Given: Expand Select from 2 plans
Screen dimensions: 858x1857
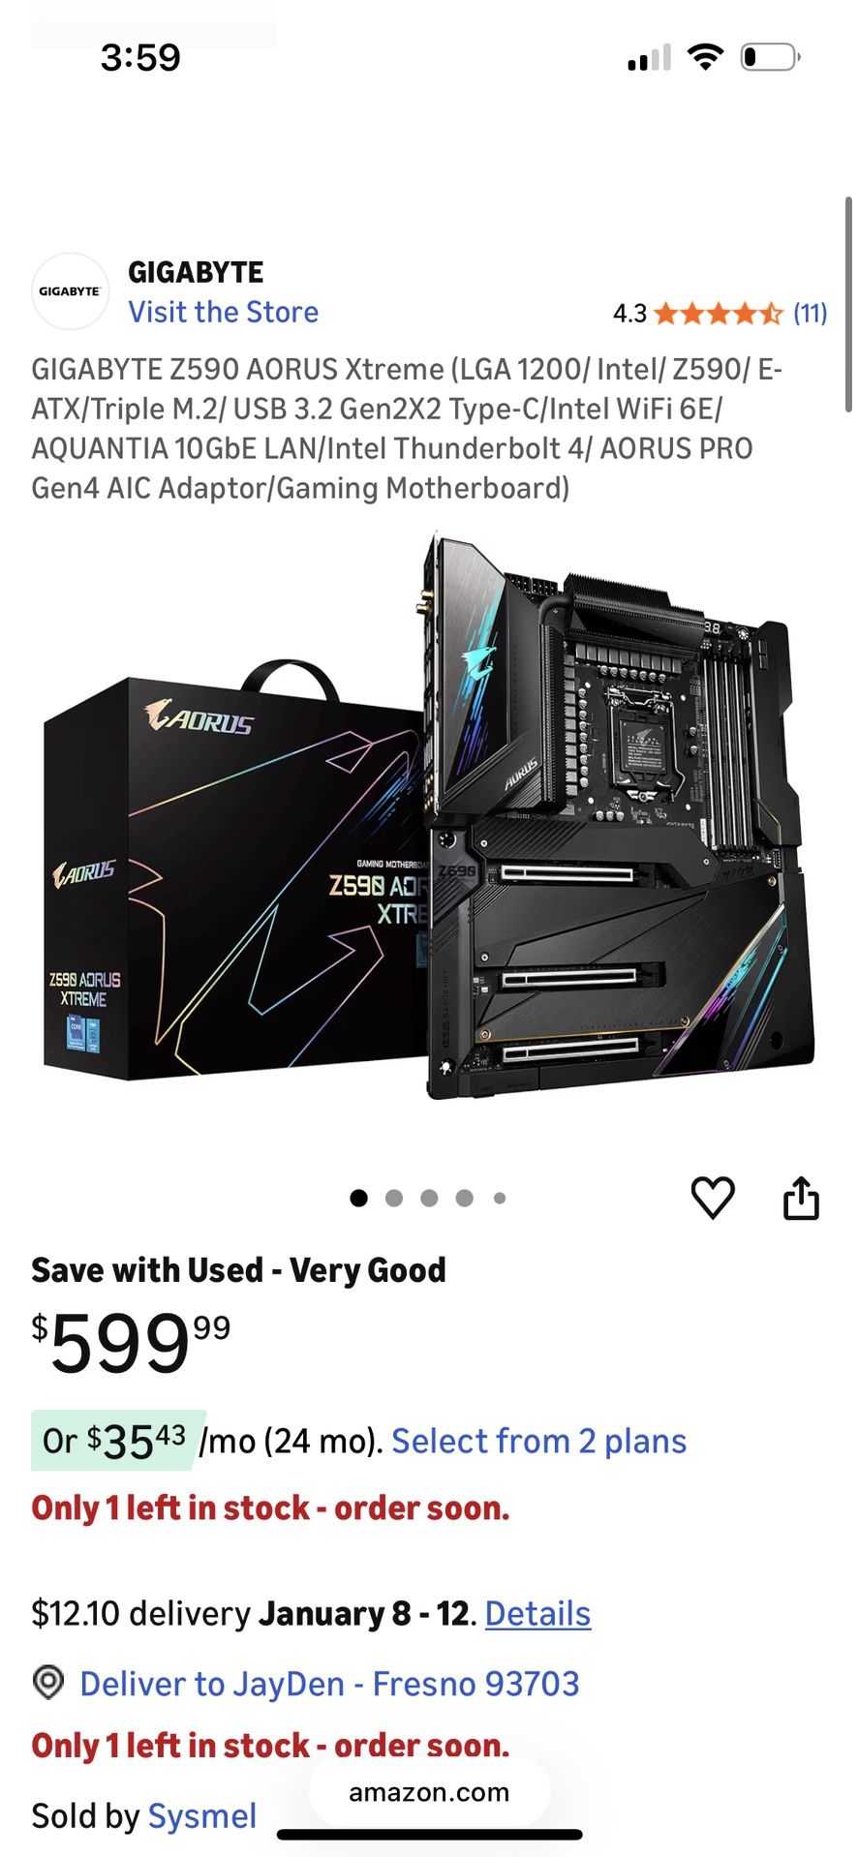Looking at the screenshot, I should (539, 1442).
